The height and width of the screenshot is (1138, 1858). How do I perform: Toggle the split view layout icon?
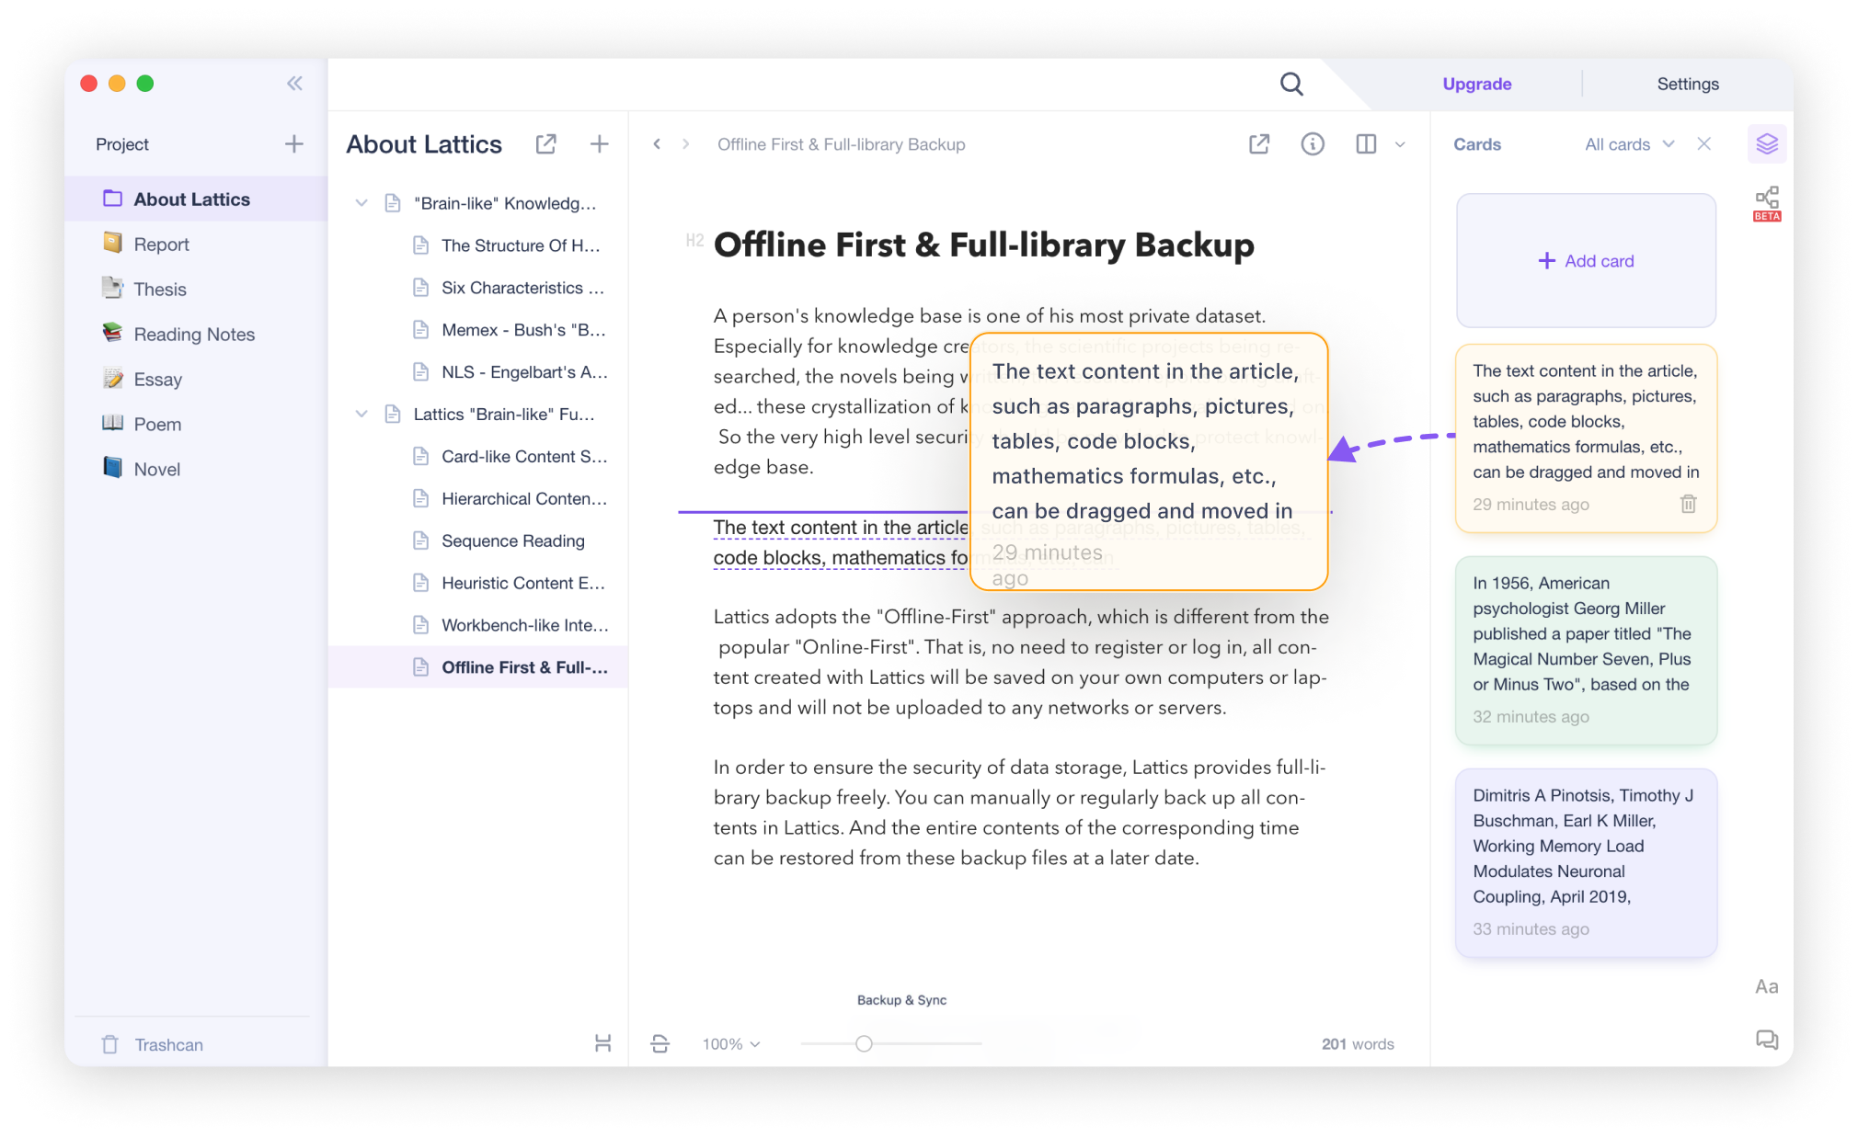[1366, 144]
